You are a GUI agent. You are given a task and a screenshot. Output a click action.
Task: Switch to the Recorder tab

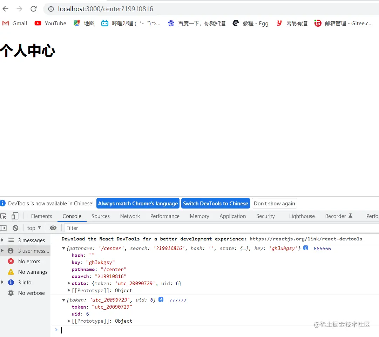(x=339, y=216)
